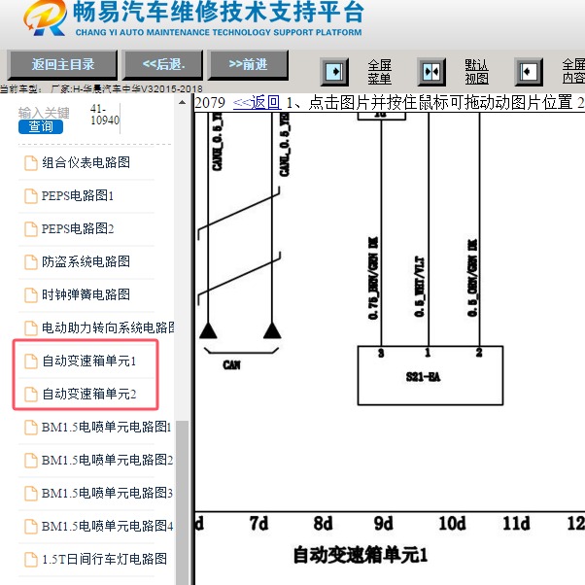Open 防盗系统电路图
Viewport: 585px width, 585px height.
(86, 261)
